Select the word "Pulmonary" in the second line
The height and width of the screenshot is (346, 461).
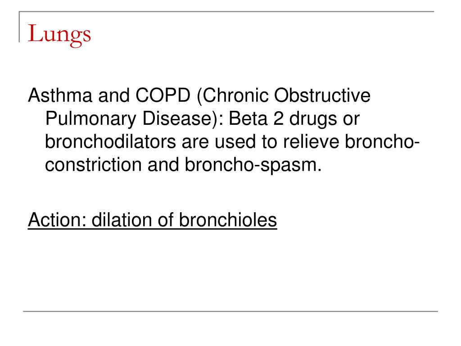click(91, 119)
